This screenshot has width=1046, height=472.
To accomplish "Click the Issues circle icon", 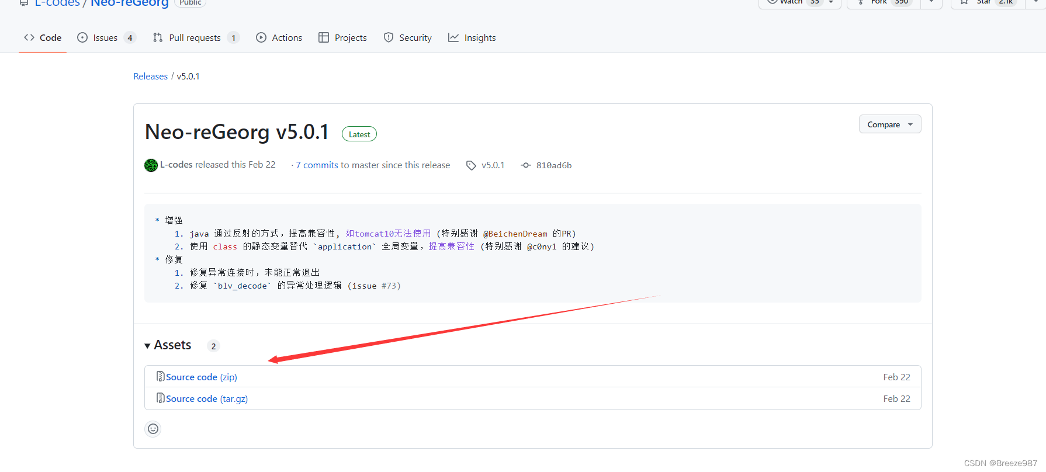I will [82, 37].
